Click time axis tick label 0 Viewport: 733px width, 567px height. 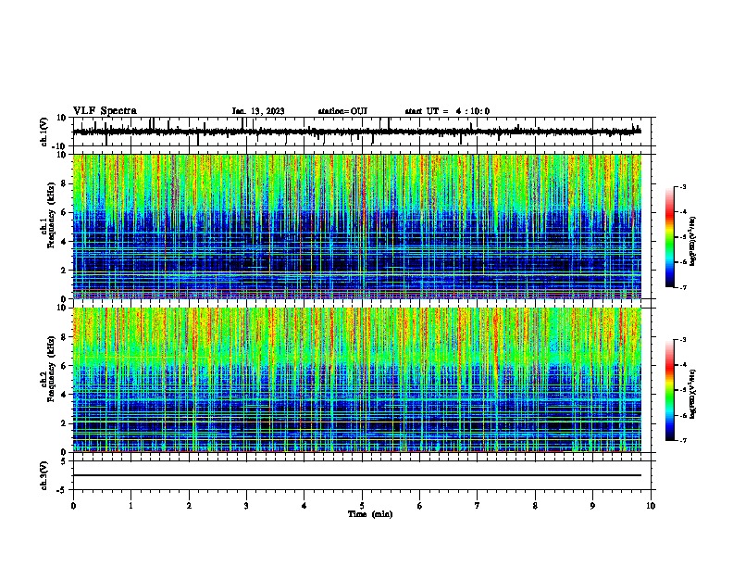pyautogui.click(x=73, y=506)
